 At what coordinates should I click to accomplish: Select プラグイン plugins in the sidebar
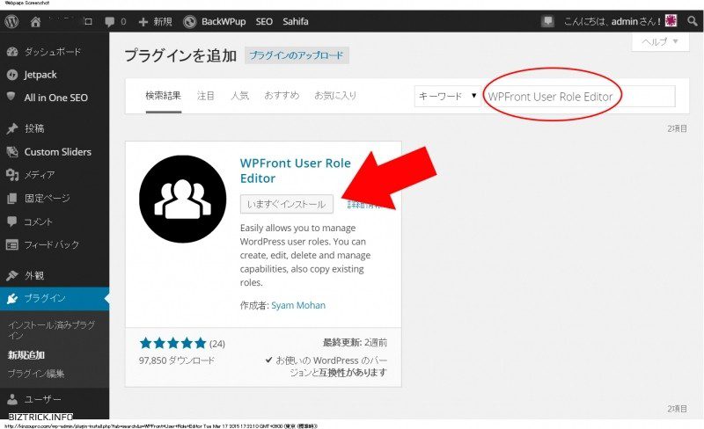pyautogui.click(x=55, y=298)
